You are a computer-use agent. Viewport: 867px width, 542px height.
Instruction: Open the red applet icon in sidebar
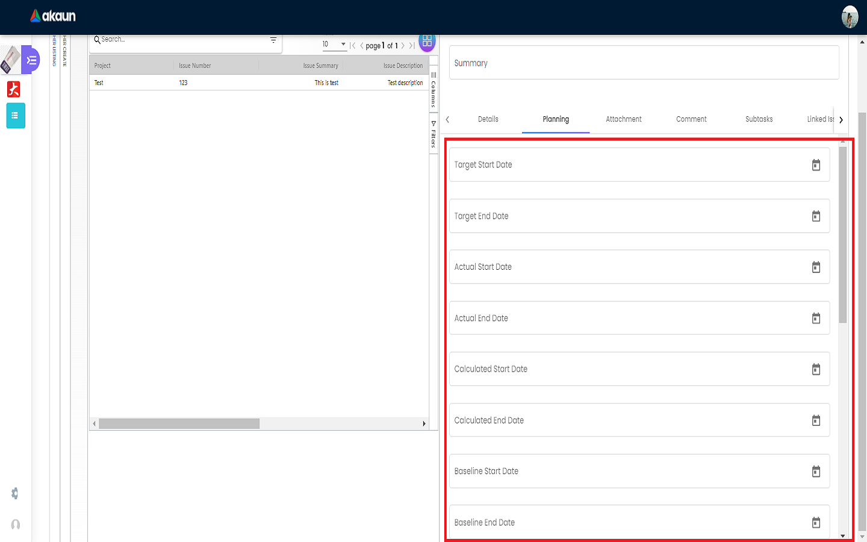click(x=14, y=89)
